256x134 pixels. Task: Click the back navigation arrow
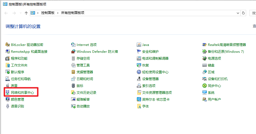tap(6, 13)
